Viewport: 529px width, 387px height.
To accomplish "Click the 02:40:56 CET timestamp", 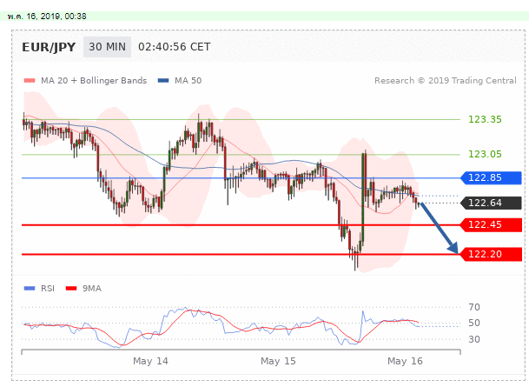I will [x=174, y=47].
